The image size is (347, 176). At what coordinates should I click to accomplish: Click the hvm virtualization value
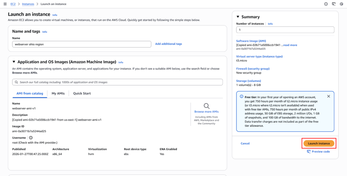point(91,154)
